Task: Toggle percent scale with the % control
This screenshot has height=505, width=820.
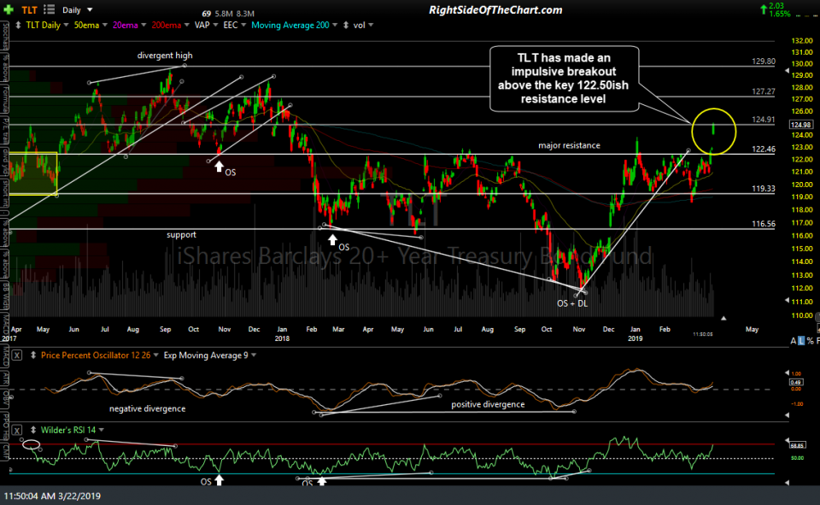Action: tap(810, 339)
